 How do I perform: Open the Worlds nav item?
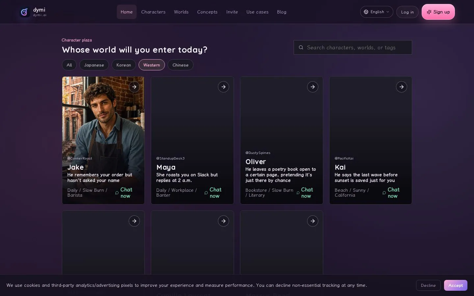pyautogui.click(x=181, y=12)
